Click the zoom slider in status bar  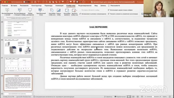[x=153, y=97]
